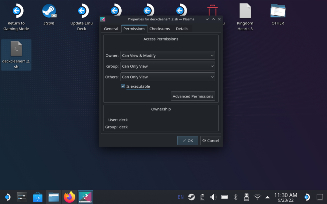Maximize the Properties dialog window
327x204 pixels.
tap(213, 19)
